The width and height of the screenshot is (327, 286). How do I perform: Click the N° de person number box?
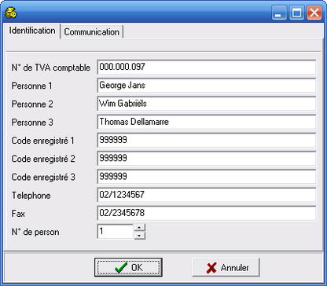[116, 232]
